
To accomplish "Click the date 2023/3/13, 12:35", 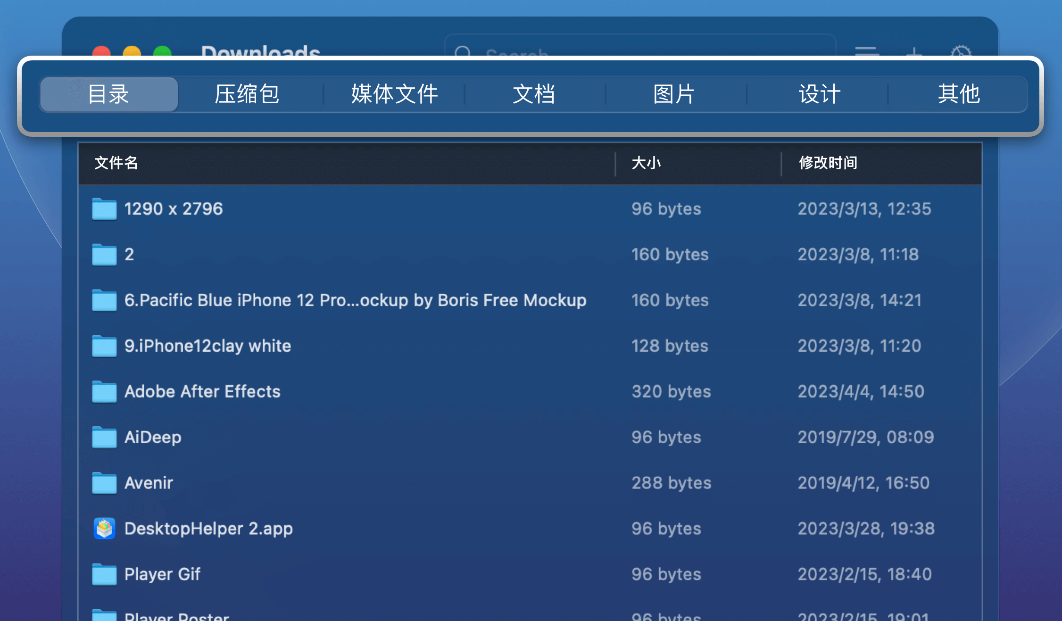I will [864, 209].
